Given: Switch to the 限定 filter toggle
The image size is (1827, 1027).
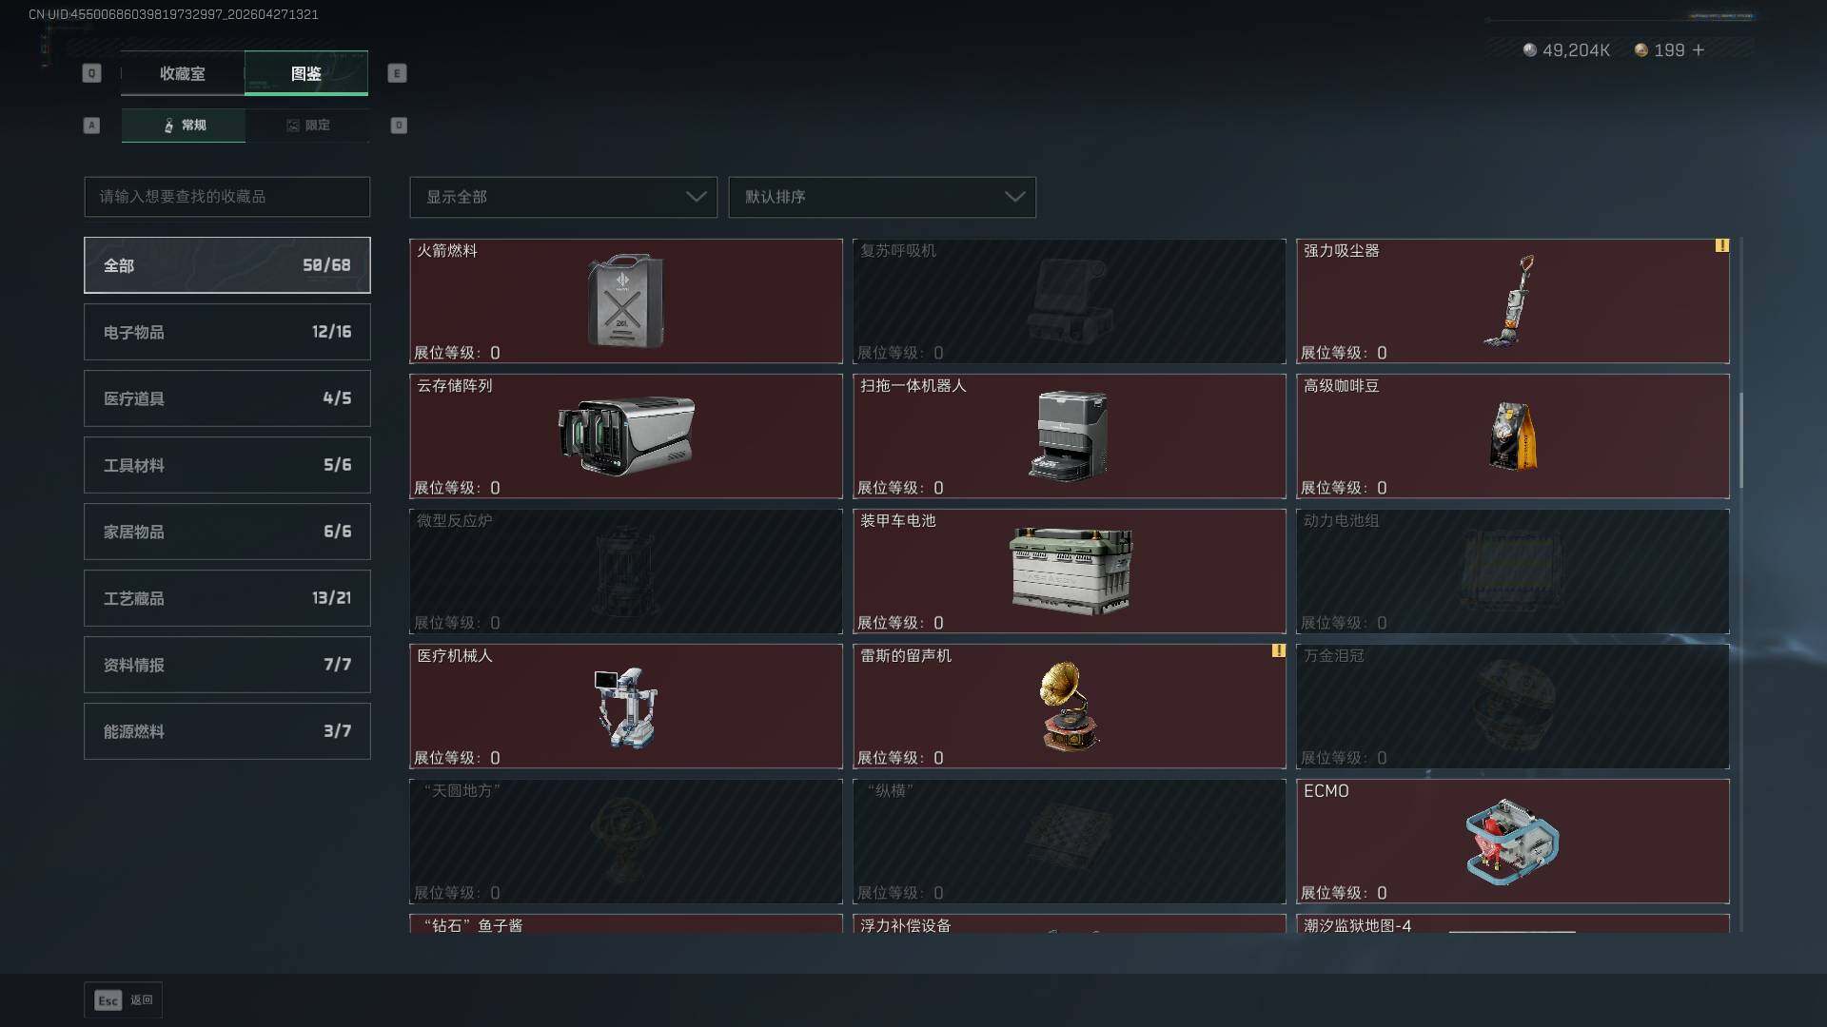Looking at the screenshot, I should 307,126.
